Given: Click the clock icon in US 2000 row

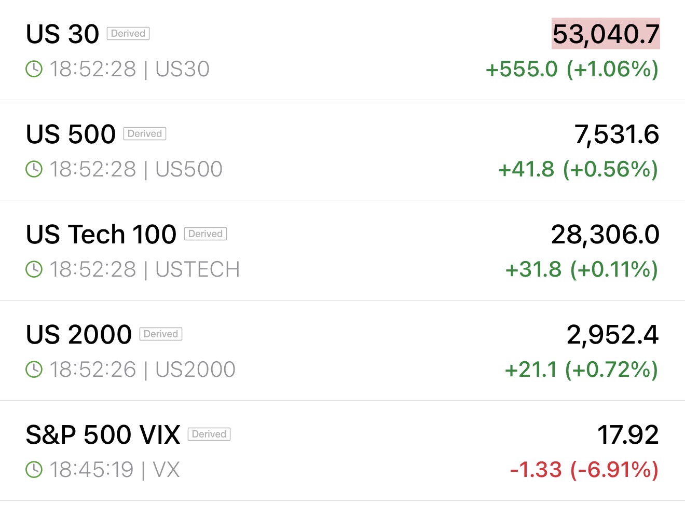Looking at the screenshot, I should (34, 370).
